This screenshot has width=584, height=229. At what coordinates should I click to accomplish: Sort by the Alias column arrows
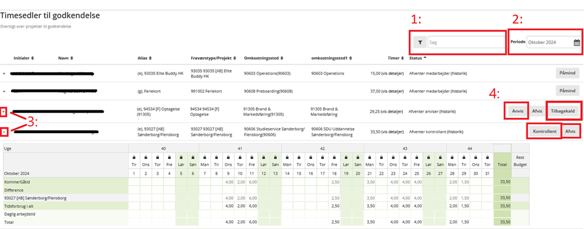pos(151,58)
